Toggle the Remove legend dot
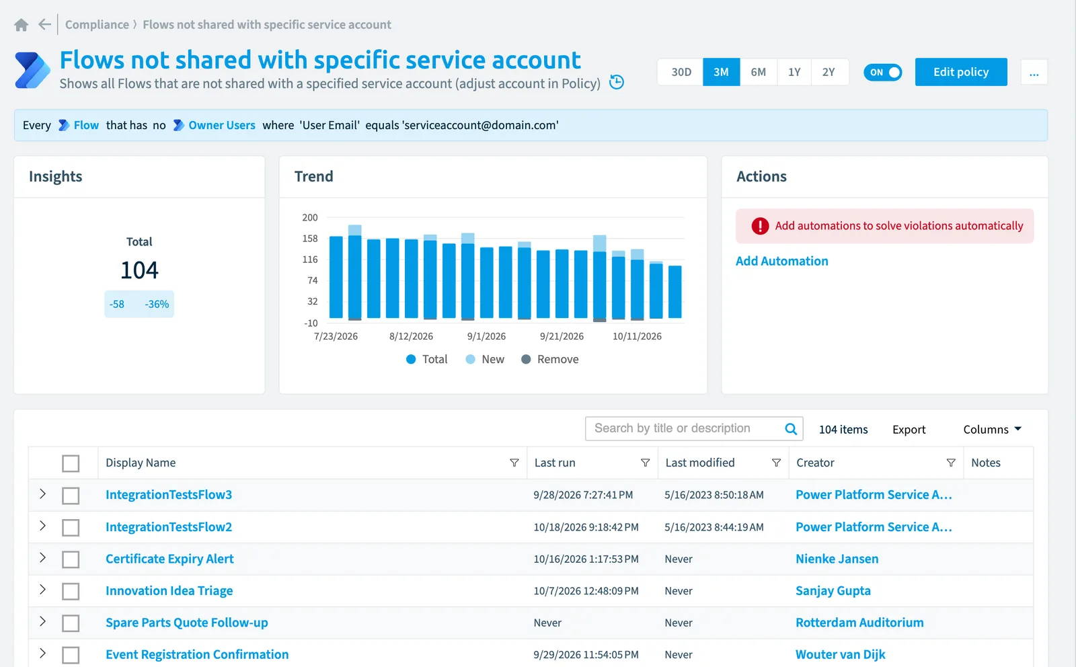The width and height of the screenshot is (1076, 667). coord(526,359)
